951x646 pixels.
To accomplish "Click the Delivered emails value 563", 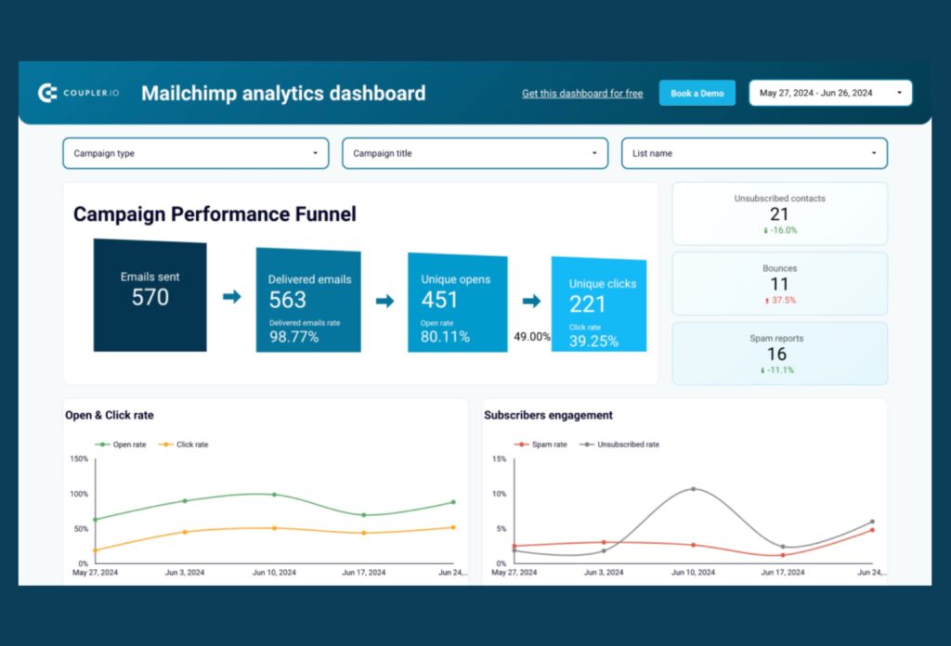I will (x=288, y=300).
